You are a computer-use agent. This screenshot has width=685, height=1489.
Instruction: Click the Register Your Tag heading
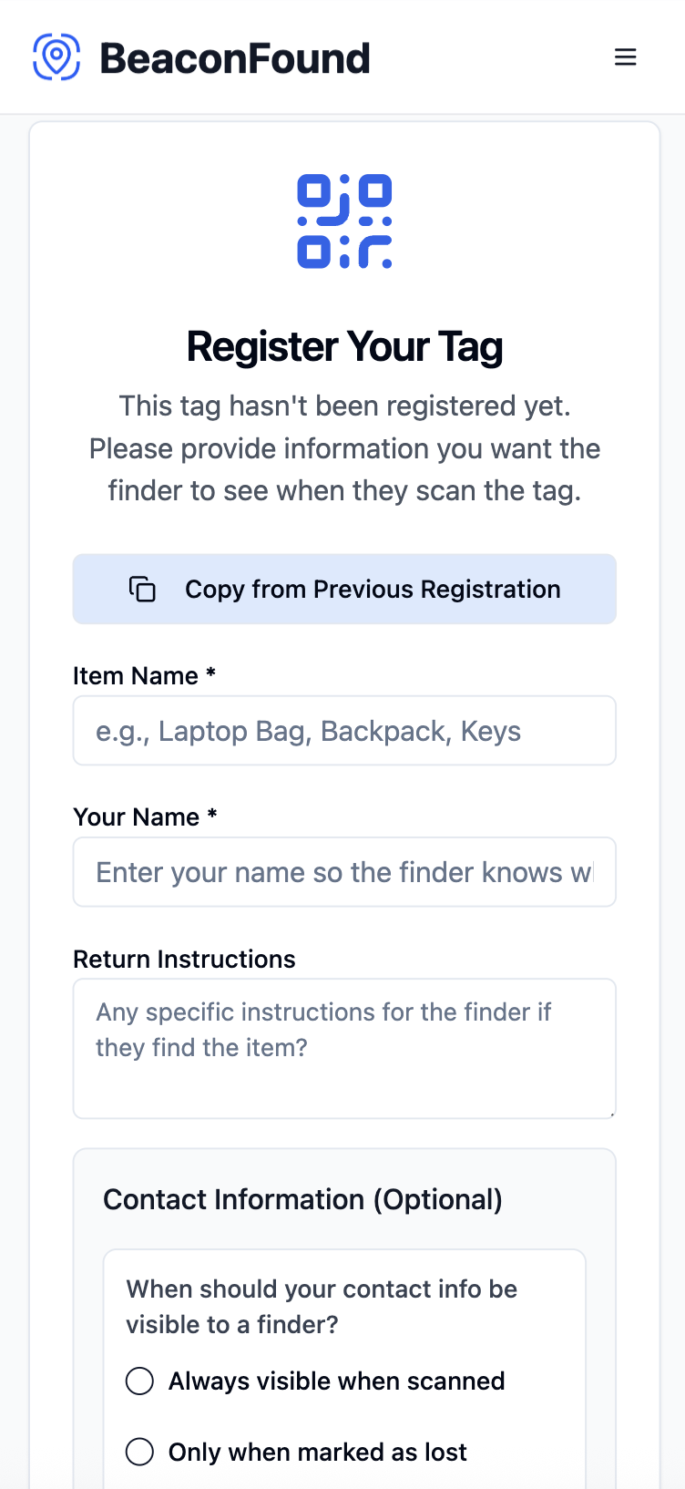(344, 347)
